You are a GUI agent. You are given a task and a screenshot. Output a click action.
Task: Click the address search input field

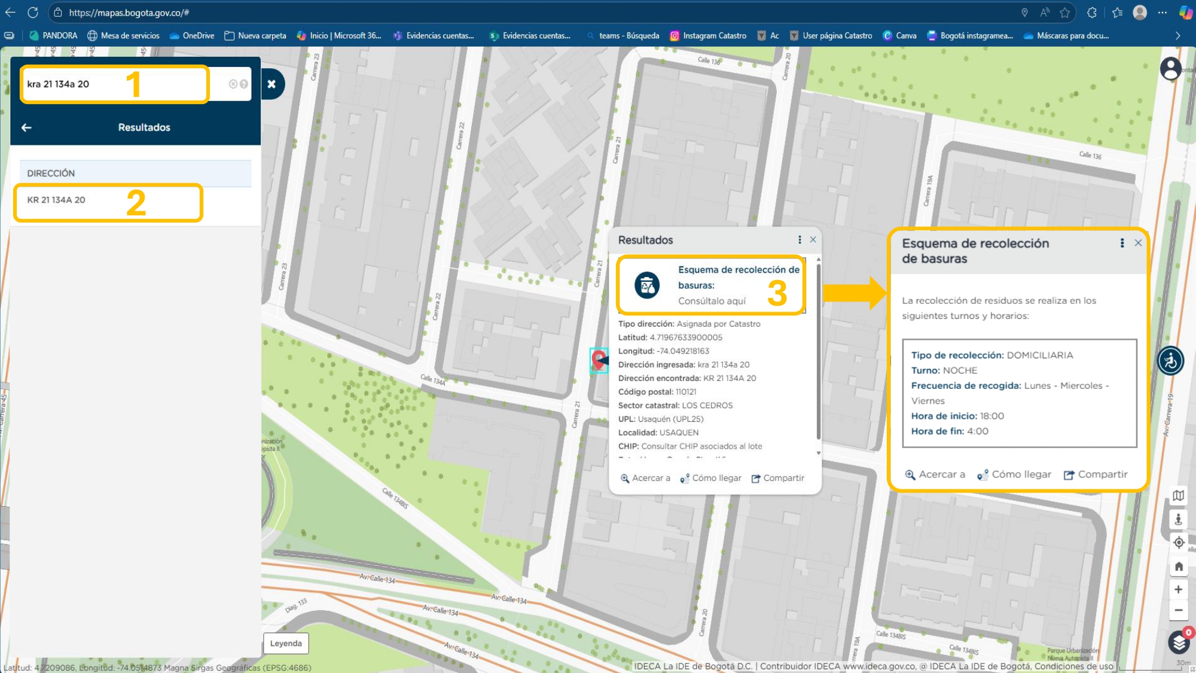pyautogui.click(x=114, y=84)
